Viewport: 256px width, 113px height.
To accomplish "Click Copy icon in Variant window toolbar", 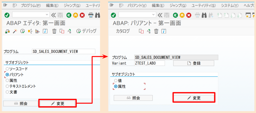I will [141, 31].
